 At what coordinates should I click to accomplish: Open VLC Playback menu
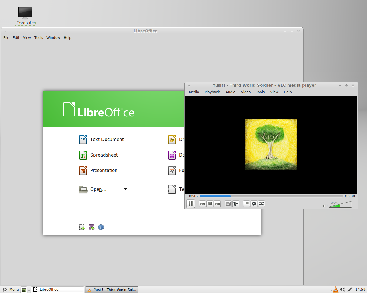pyautogui.click(x=212, y=92)
